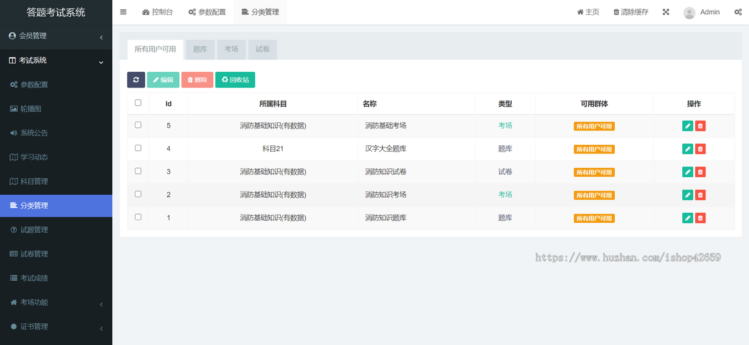Click the 所属科目 column header
749x345 pixels.
click(x=273, y=104)
